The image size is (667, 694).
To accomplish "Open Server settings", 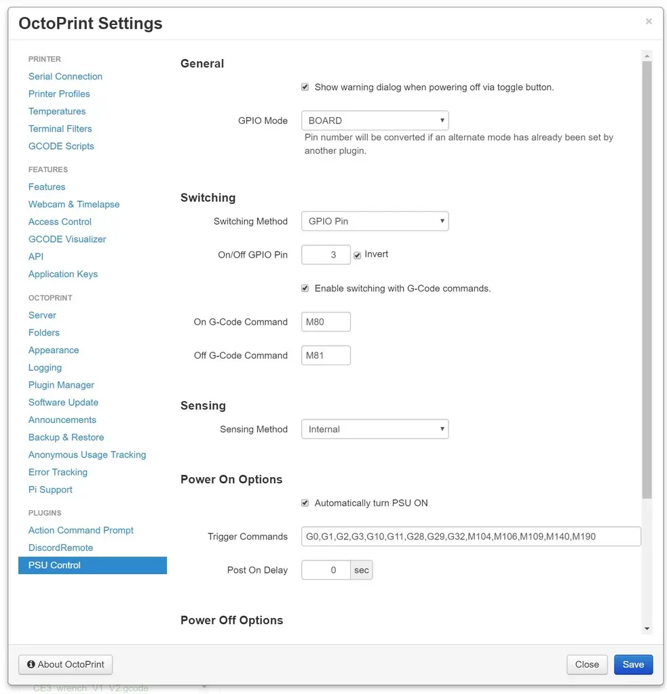I will 42,315.
